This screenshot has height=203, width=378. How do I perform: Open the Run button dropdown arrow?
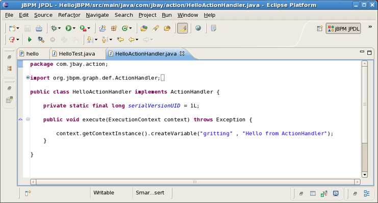click(74, 28)
